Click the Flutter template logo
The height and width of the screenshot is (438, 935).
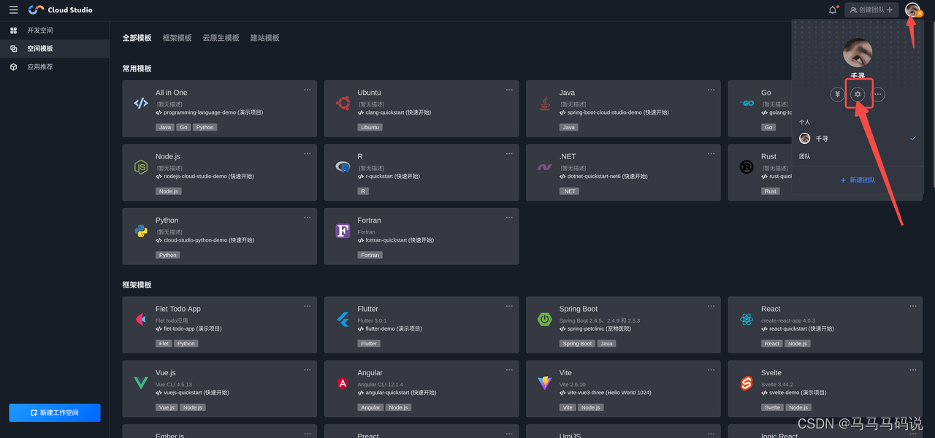pyautogui.click(x=343, y=319)
